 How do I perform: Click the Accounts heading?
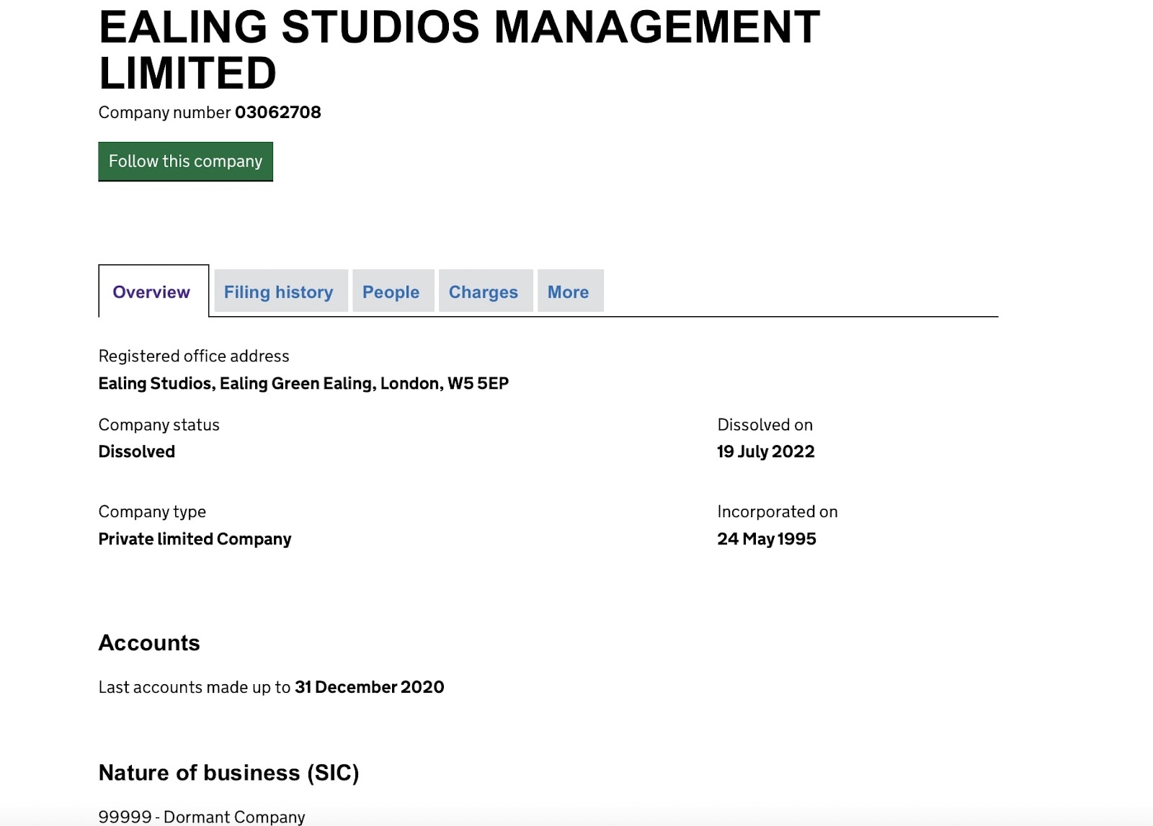(149, 642)
